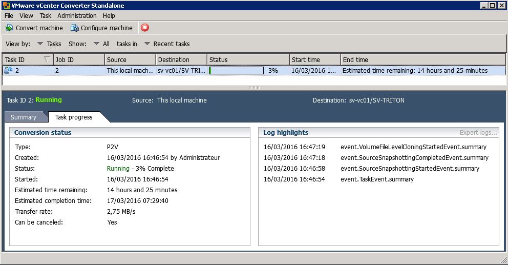This screenshot has width=508, height=265.
Task: Click the estimated time remaining cell in row
Action: pyautogui.click(x=415, y=70)
